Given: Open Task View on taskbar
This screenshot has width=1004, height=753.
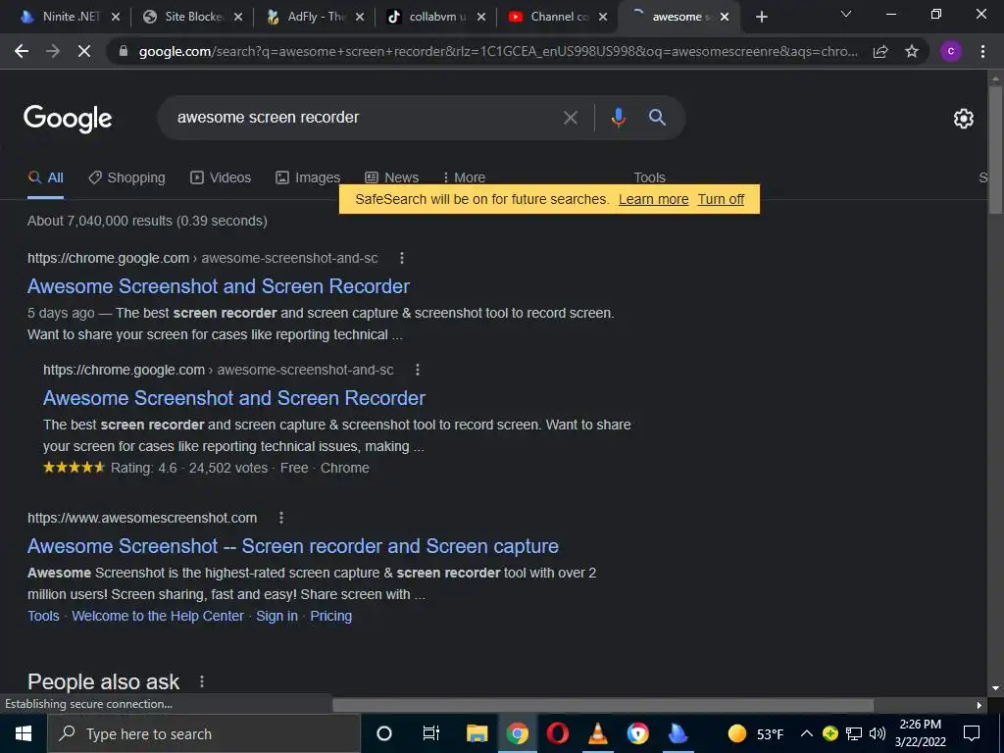Looking at the screenshot, I should [x=431, y=733].
